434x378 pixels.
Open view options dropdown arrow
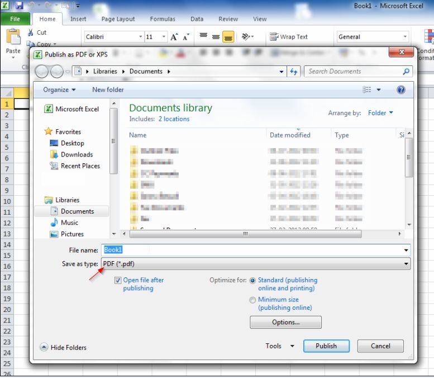(379, 89)
